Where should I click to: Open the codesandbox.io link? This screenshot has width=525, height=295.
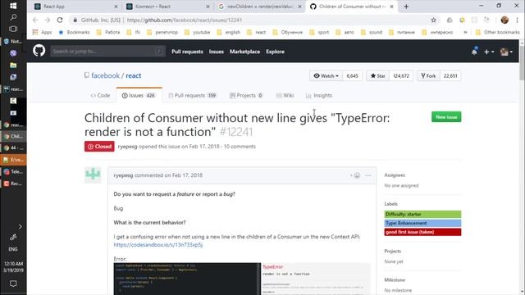pyautogui.click(x=158, y=245)
